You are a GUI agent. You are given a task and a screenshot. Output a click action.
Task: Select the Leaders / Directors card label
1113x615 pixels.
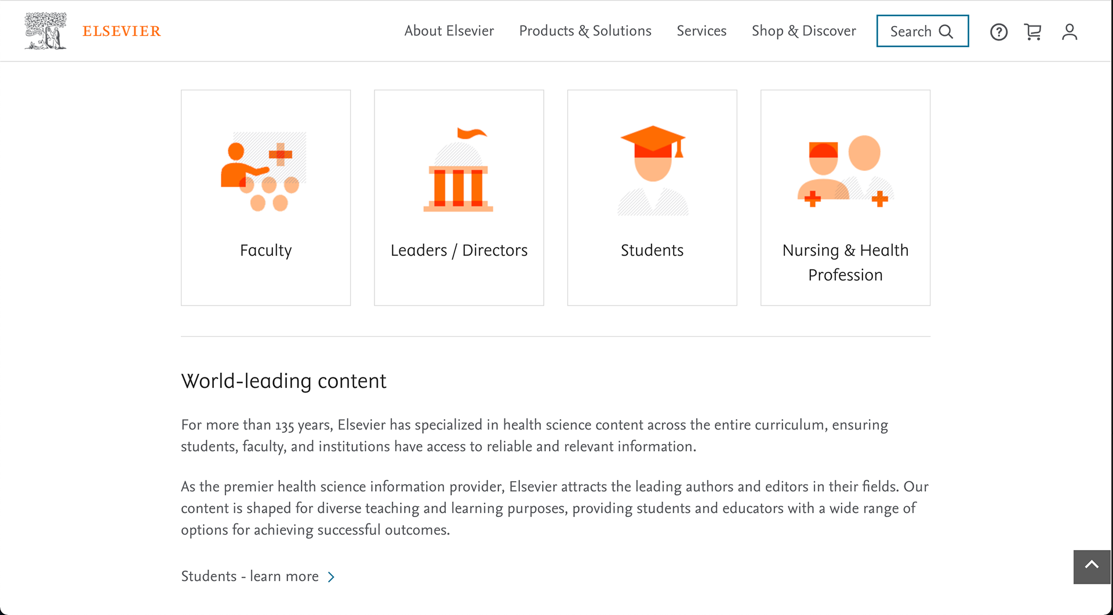point(459,250)
